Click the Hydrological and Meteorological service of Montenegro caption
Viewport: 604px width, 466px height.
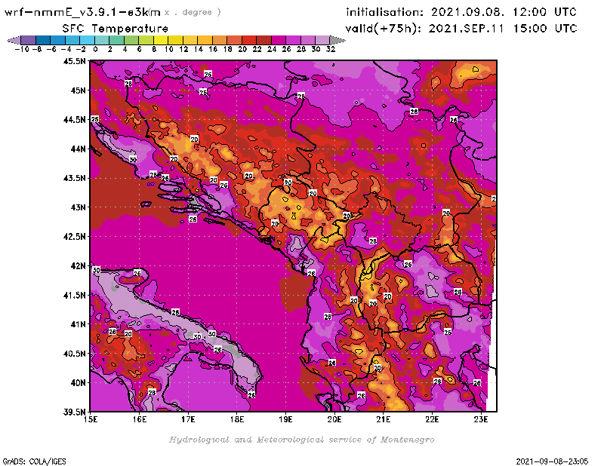(301, 440)
